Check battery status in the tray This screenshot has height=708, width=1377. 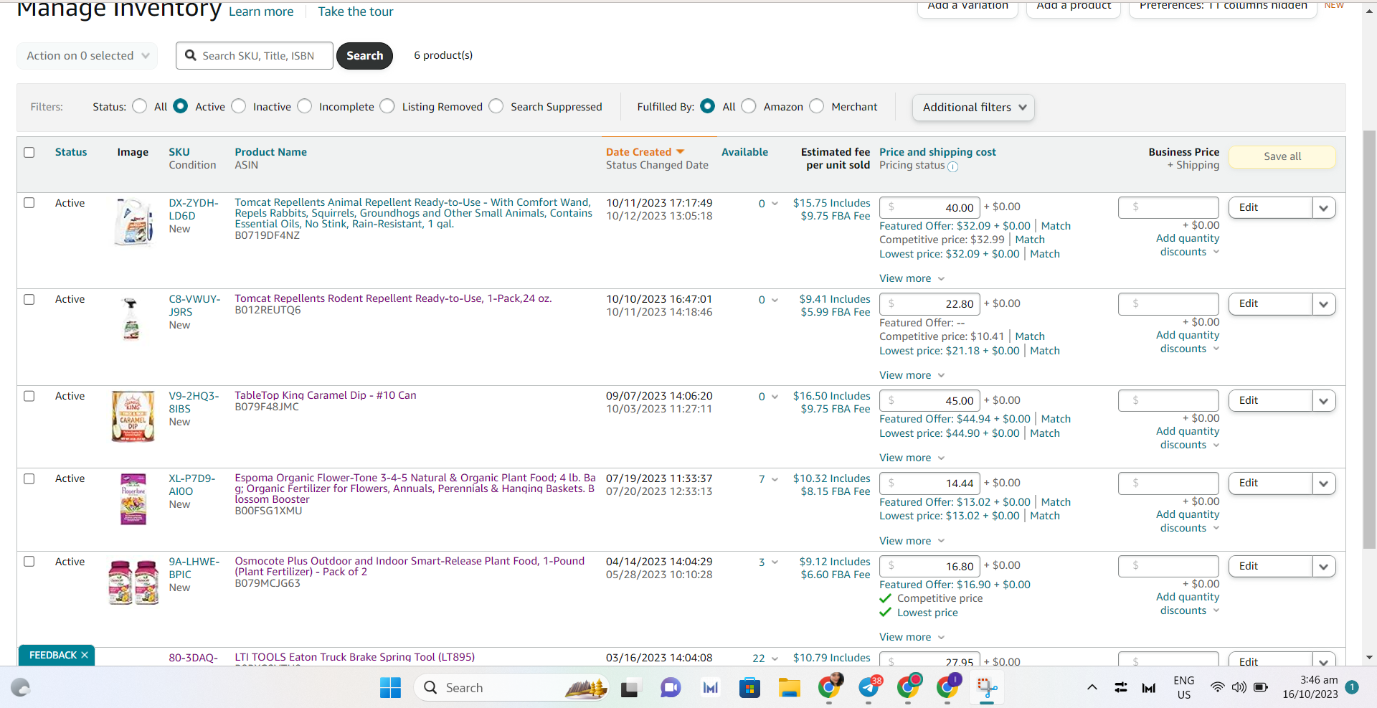(1260, 687)
